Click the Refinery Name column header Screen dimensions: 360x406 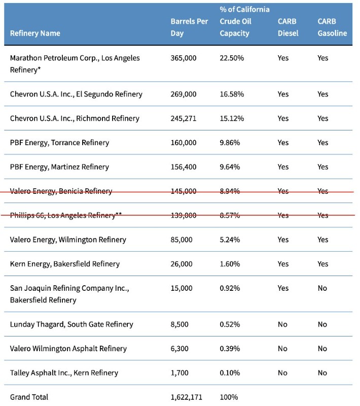point(35,33)
